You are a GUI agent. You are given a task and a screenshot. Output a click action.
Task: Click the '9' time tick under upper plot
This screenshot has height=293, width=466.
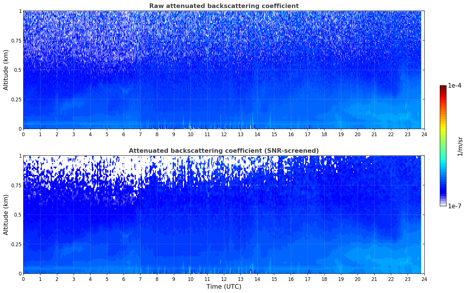(x=174, y=134)
